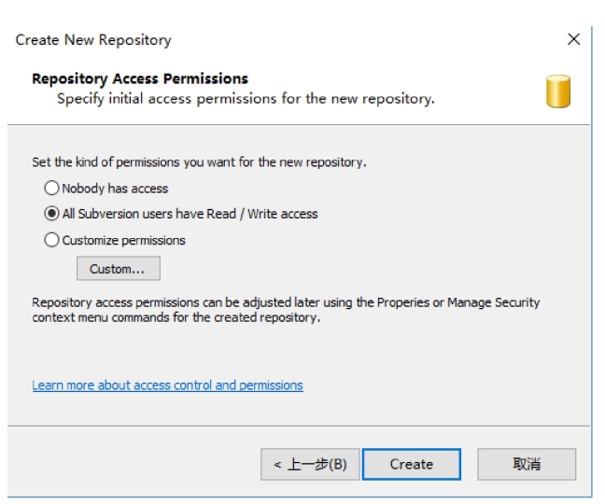Cancel the wizard with 取消 button
605x504 pixels.
tap(527, 464)
